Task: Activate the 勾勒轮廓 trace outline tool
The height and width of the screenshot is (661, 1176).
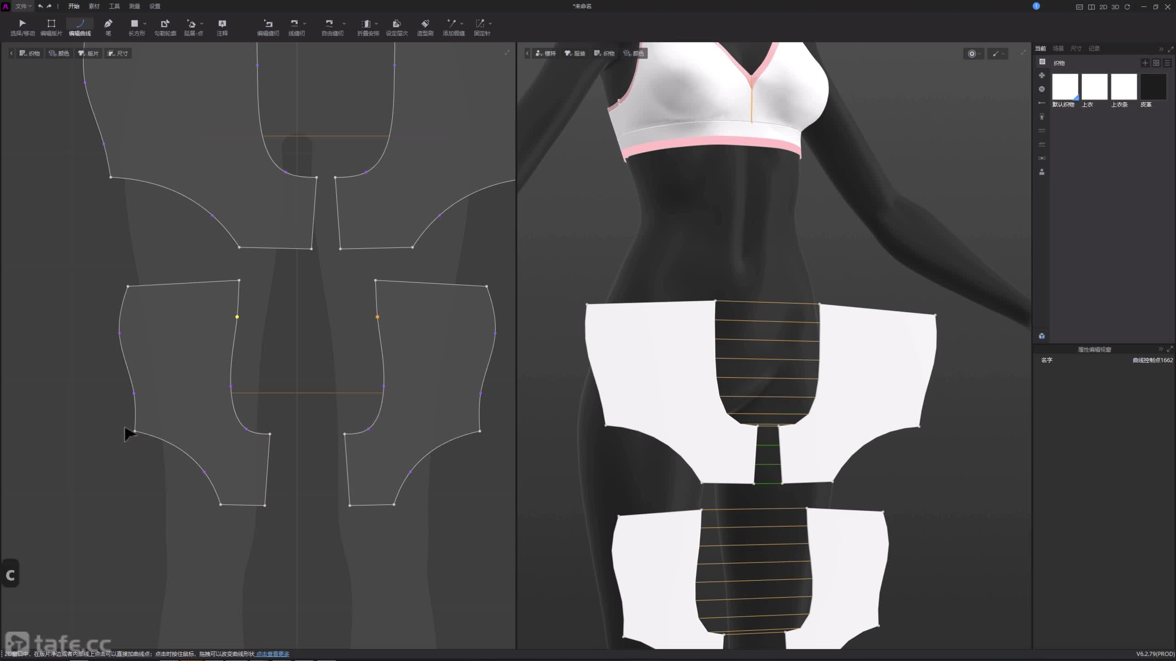Action: point(165,27)
